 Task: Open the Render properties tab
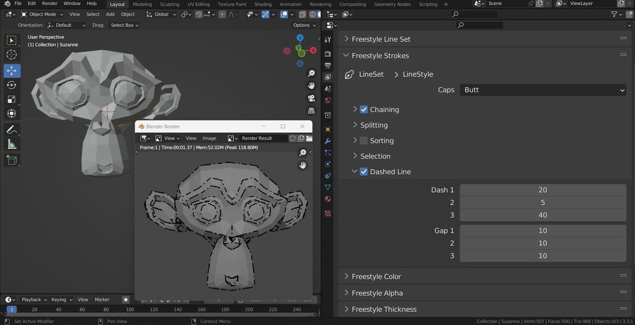(328, 54)
